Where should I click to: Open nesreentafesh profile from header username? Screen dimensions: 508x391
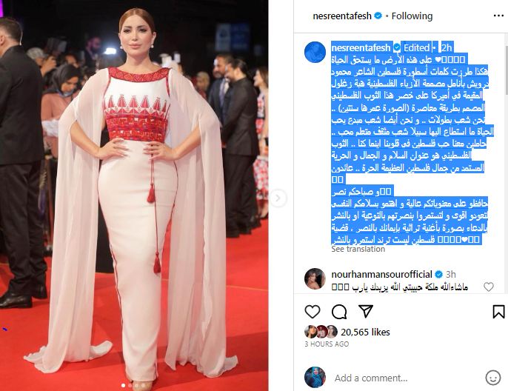(342, 16)
